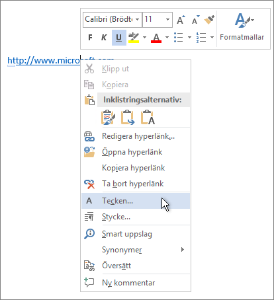Select Kopiera hyperlänk menu entry

point(135,168)
